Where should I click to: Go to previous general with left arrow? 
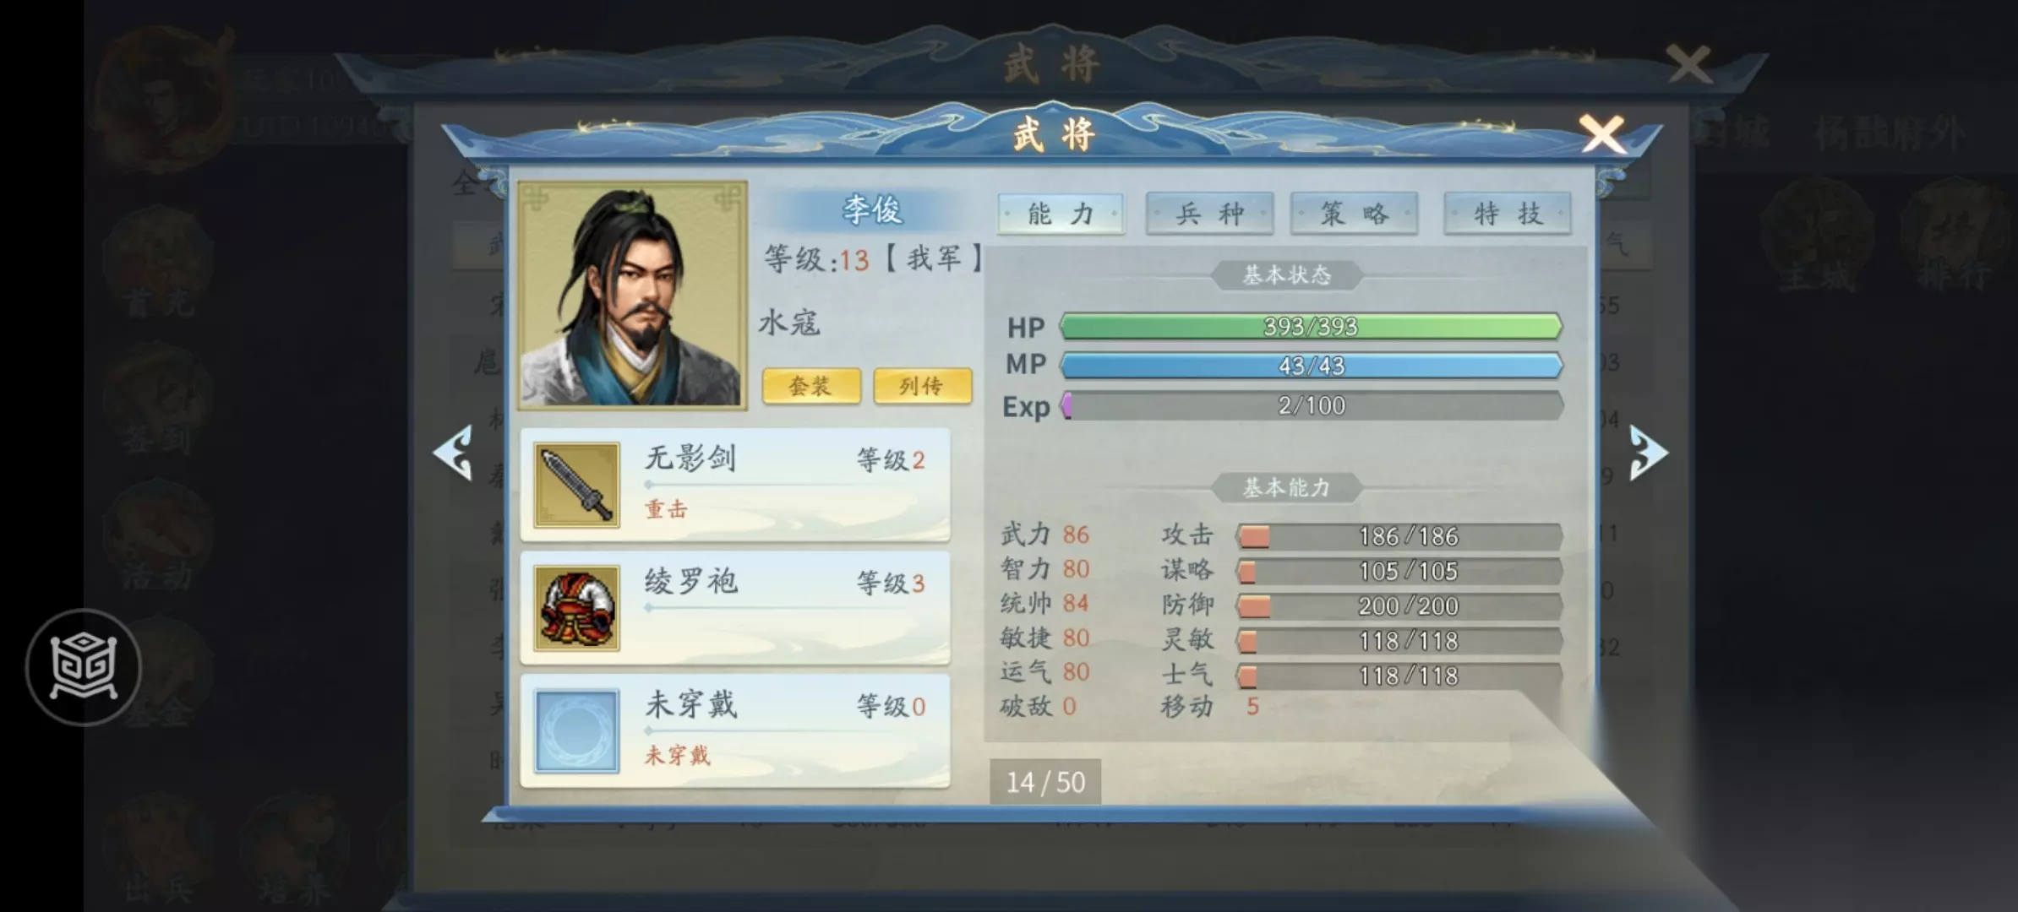pos(454,453)
